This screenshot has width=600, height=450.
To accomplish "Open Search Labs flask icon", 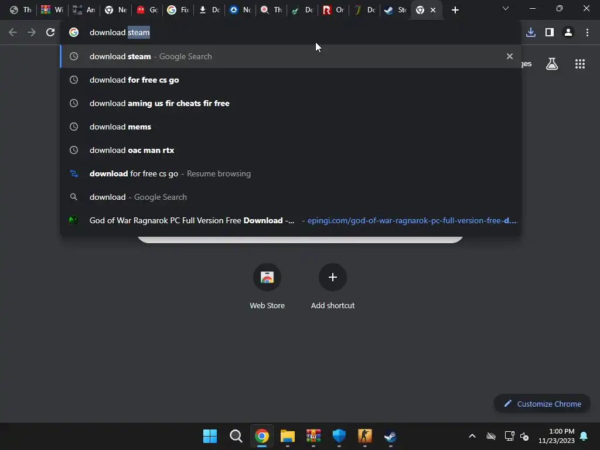I will coord(552,64).
